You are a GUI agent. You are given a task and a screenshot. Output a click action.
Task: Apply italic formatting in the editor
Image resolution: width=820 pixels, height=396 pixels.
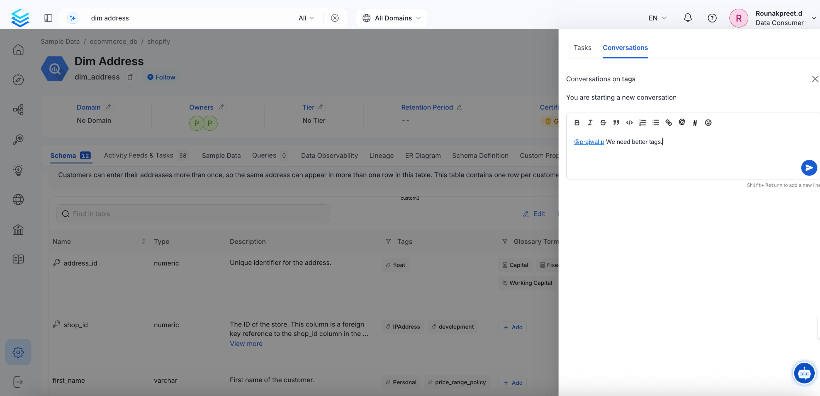click(590, 123)
